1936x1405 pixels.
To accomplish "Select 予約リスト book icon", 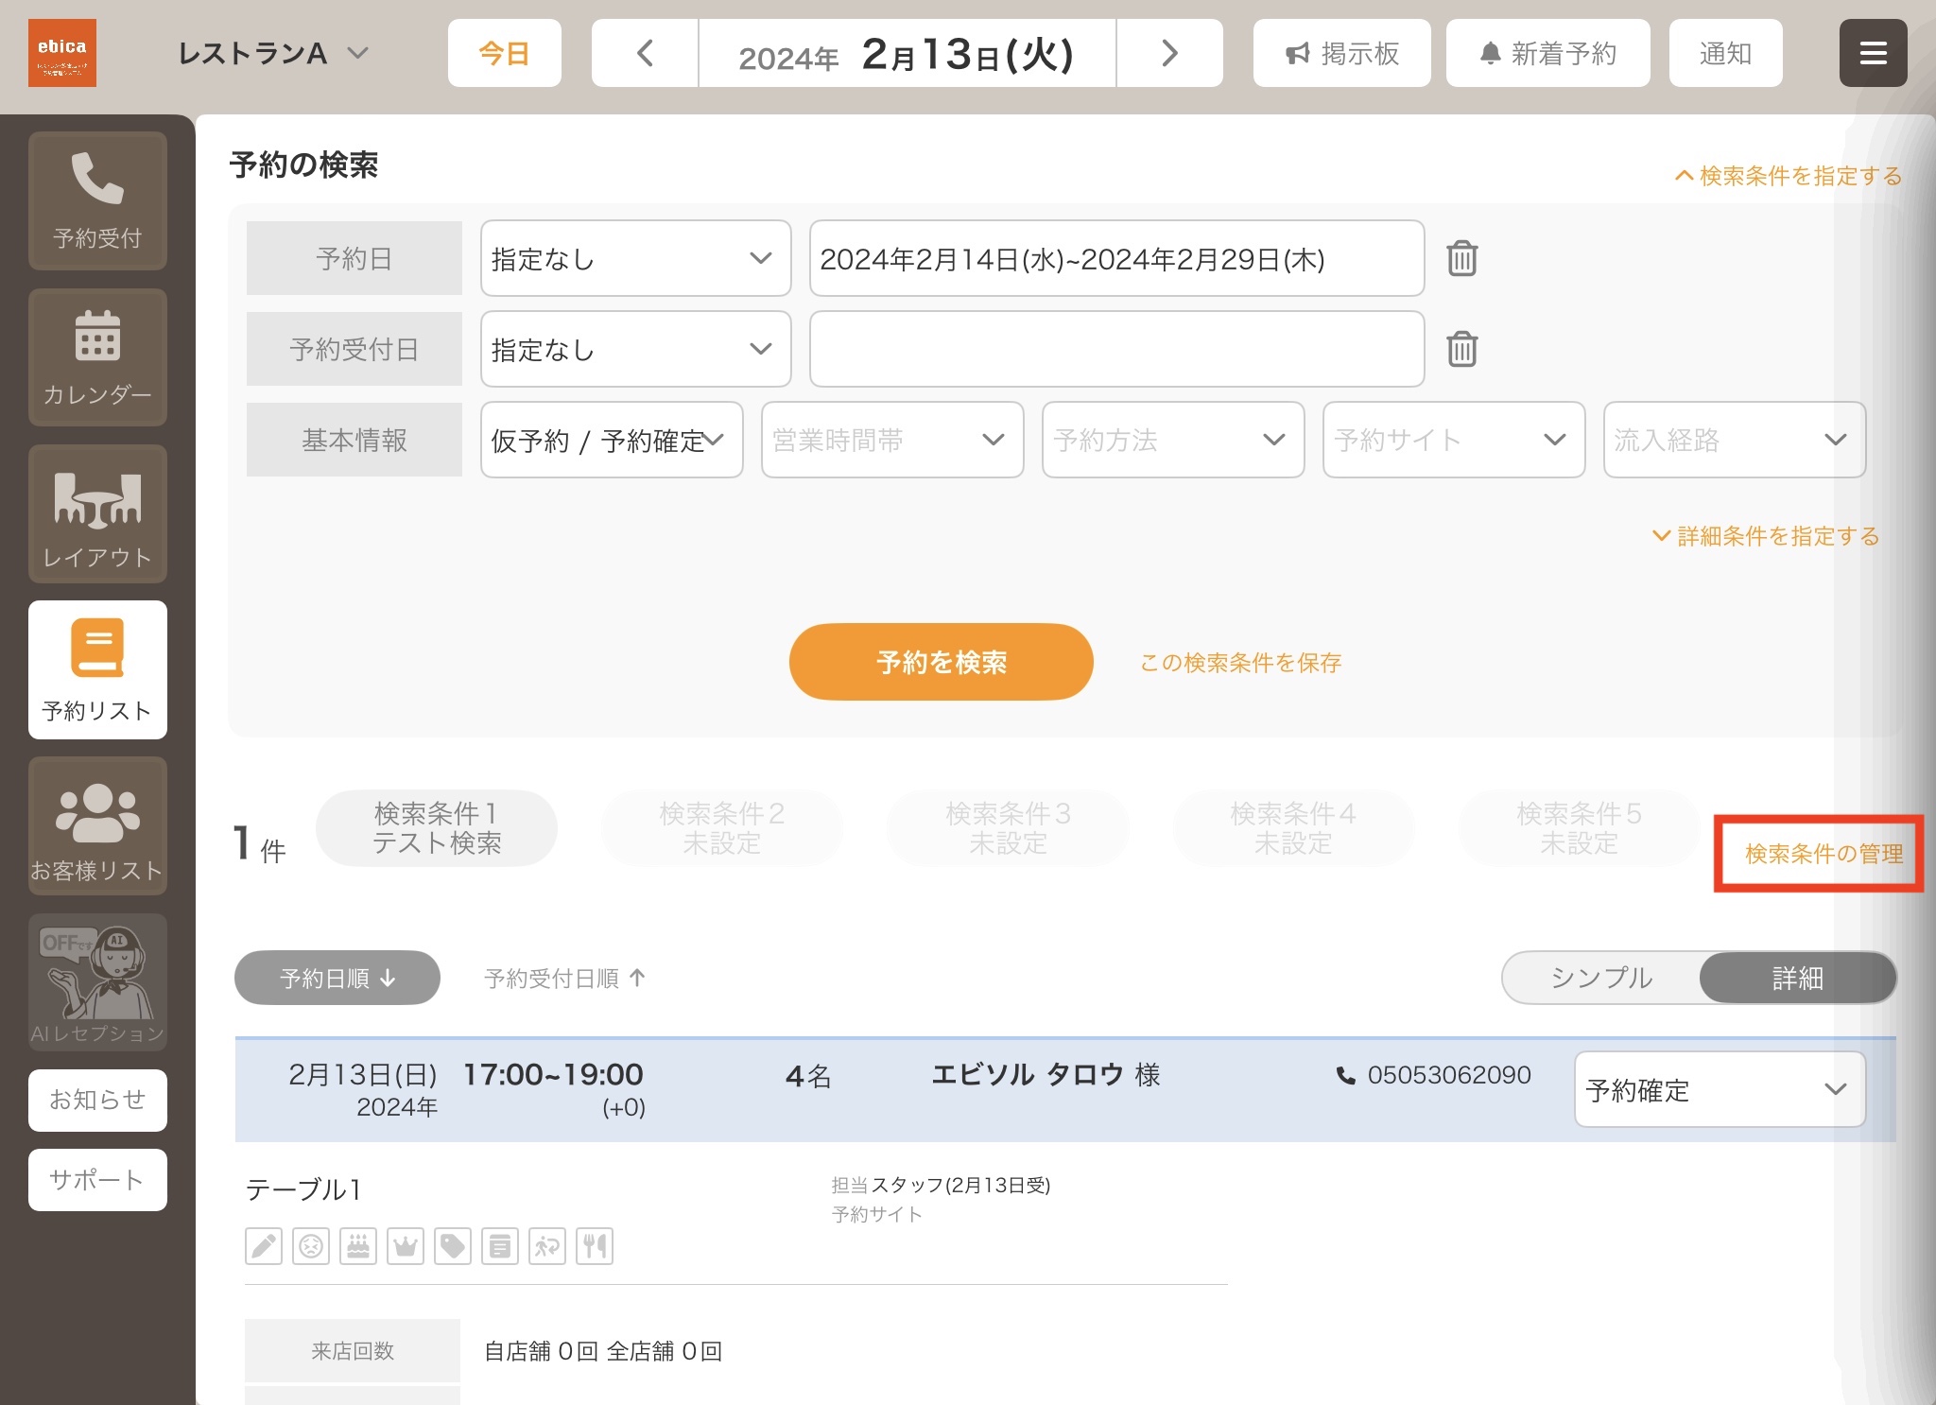I will 97,669.
